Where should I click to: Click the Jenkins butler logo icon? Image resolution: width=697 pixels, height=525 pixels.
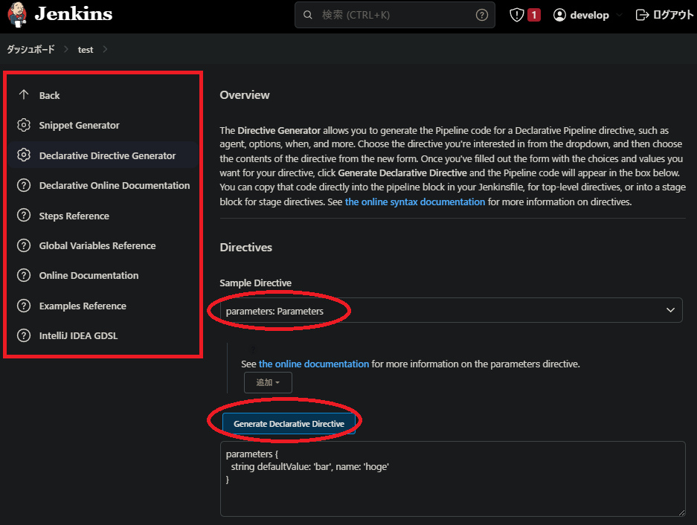17,14
